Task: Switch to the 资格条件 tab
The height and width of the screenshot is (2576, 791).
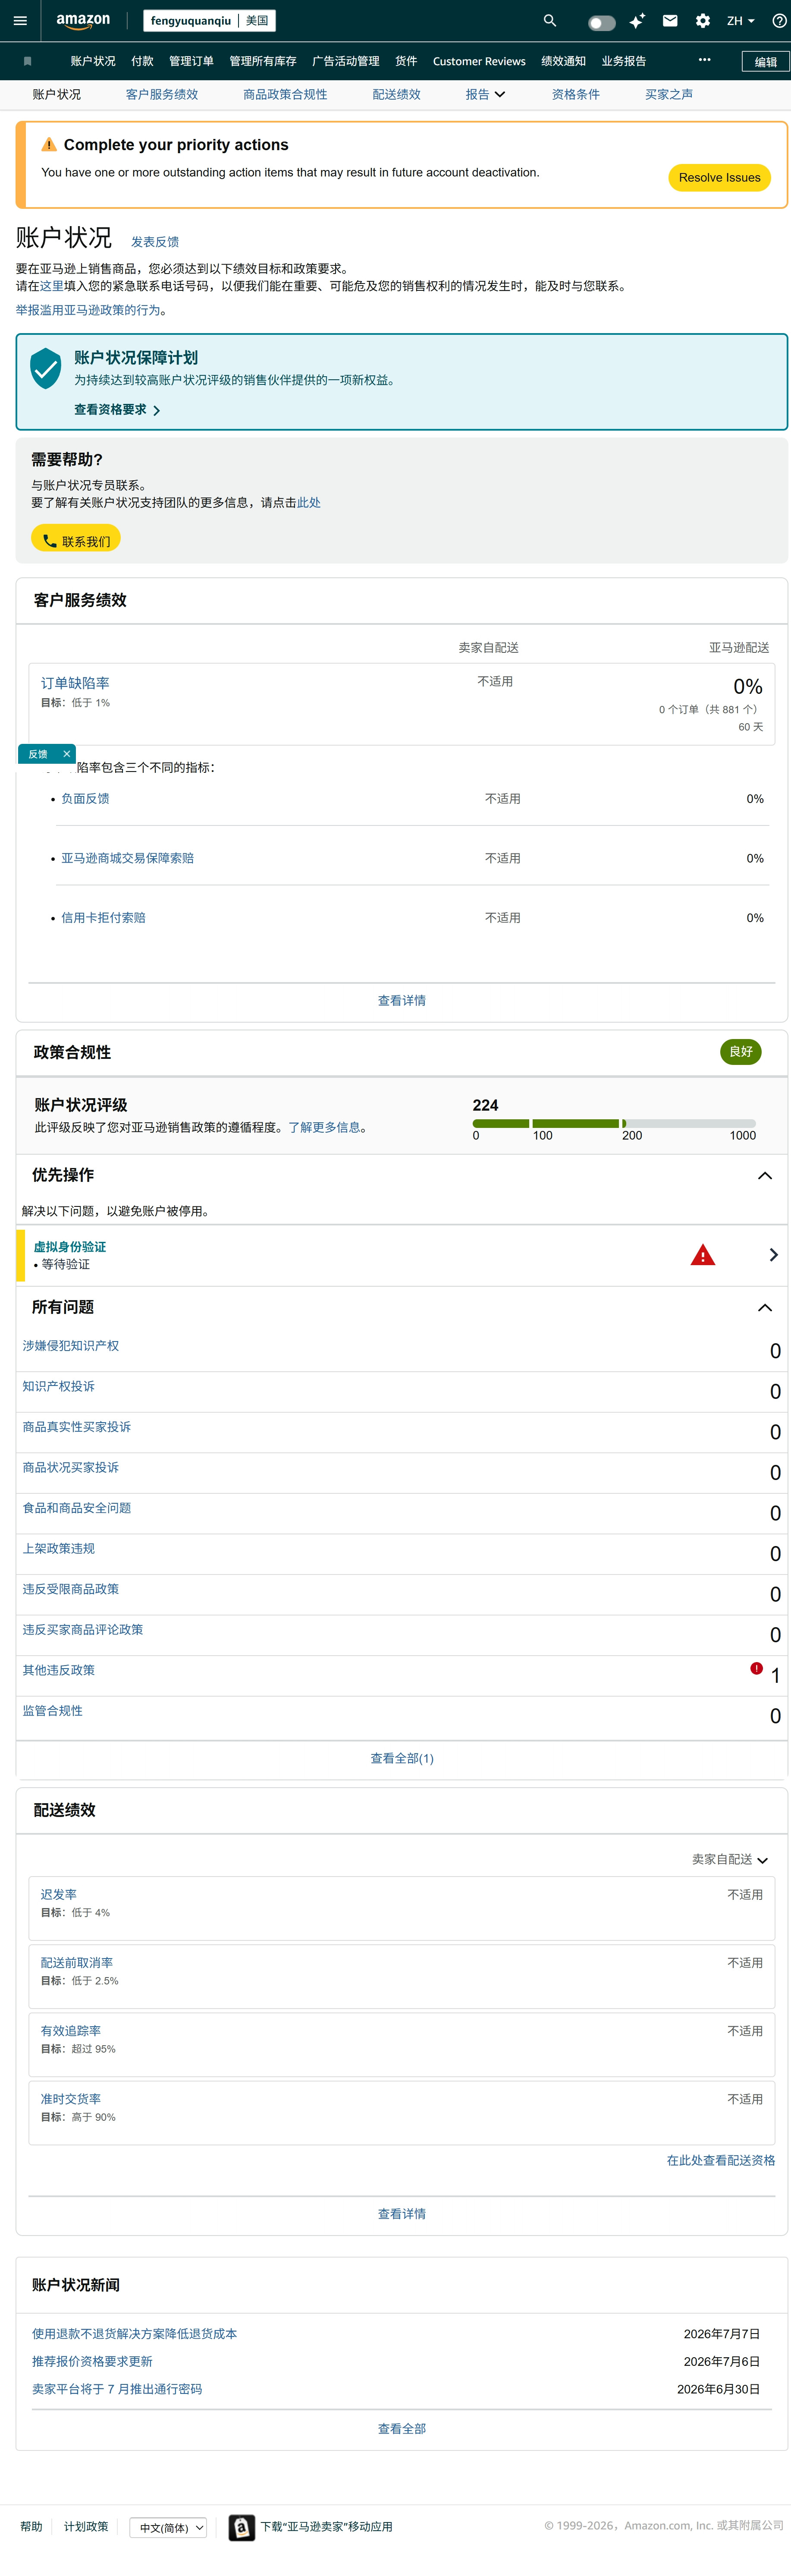Action: click(576, 94)
